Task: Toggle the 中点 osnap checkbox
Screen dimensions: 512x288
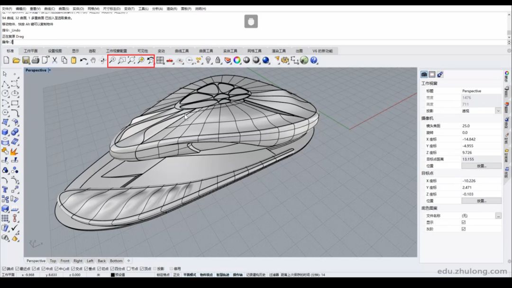Action: click(x=44, y=269)
